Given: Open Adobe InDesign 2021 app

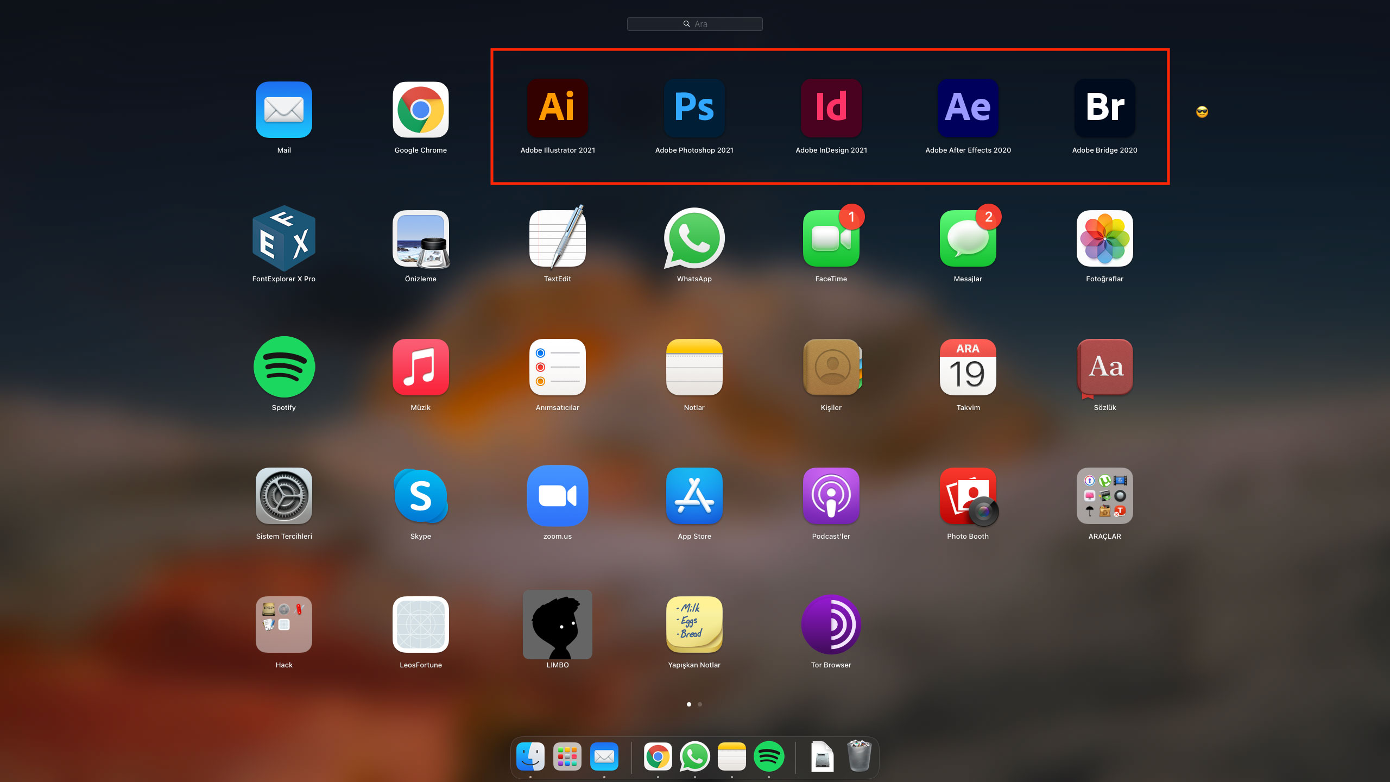Looking at the screenshot, I should (x=831, y=108).
